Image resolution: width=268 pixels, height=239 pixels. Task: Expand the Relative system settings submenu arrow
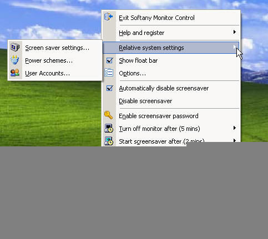coord(235,47)
